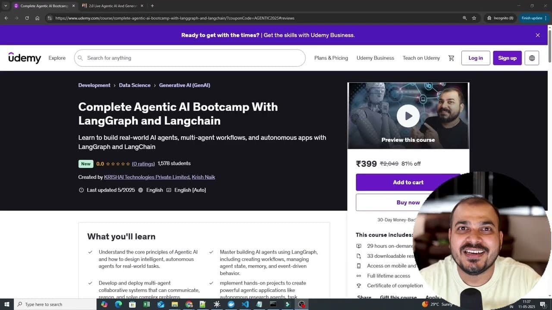This screenshot has height=310, width=552.
Task: Click the address bar URL
Action: pos(175,18)
